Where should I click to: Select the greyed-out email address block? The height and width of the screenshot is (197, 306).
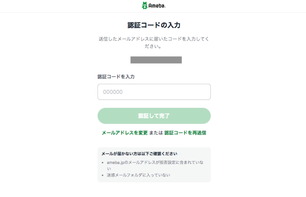click(156, 60)
